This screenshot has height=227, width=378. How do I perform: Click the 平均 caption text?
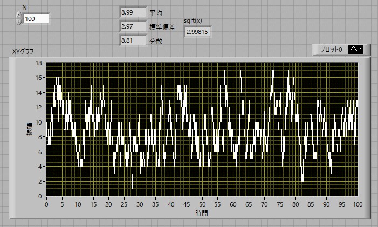point(156,12)
